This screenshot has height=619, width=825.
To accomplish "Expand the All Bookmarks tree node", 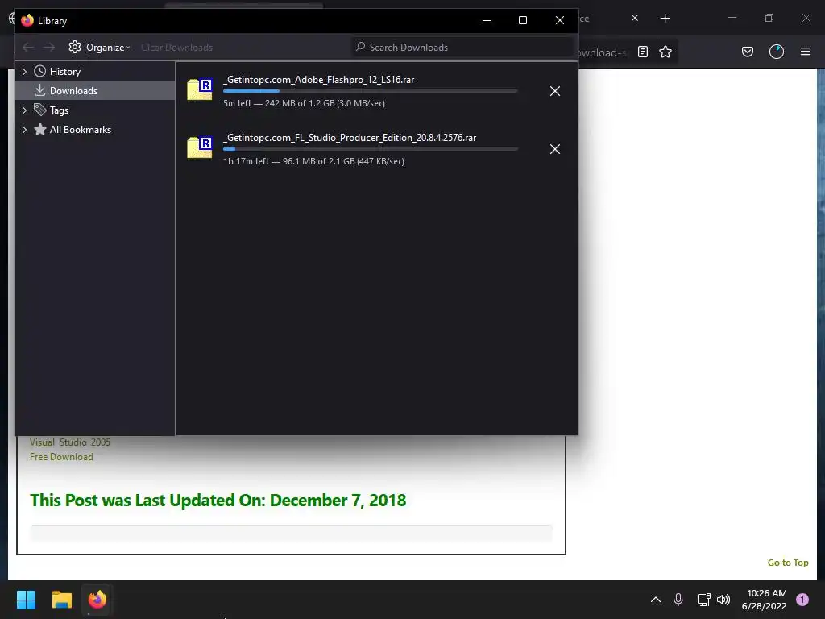I will (24, 130).
